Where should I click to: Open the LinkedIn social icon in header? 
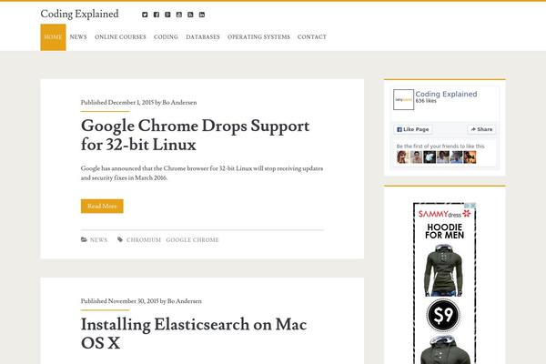[x=202, y=15]
